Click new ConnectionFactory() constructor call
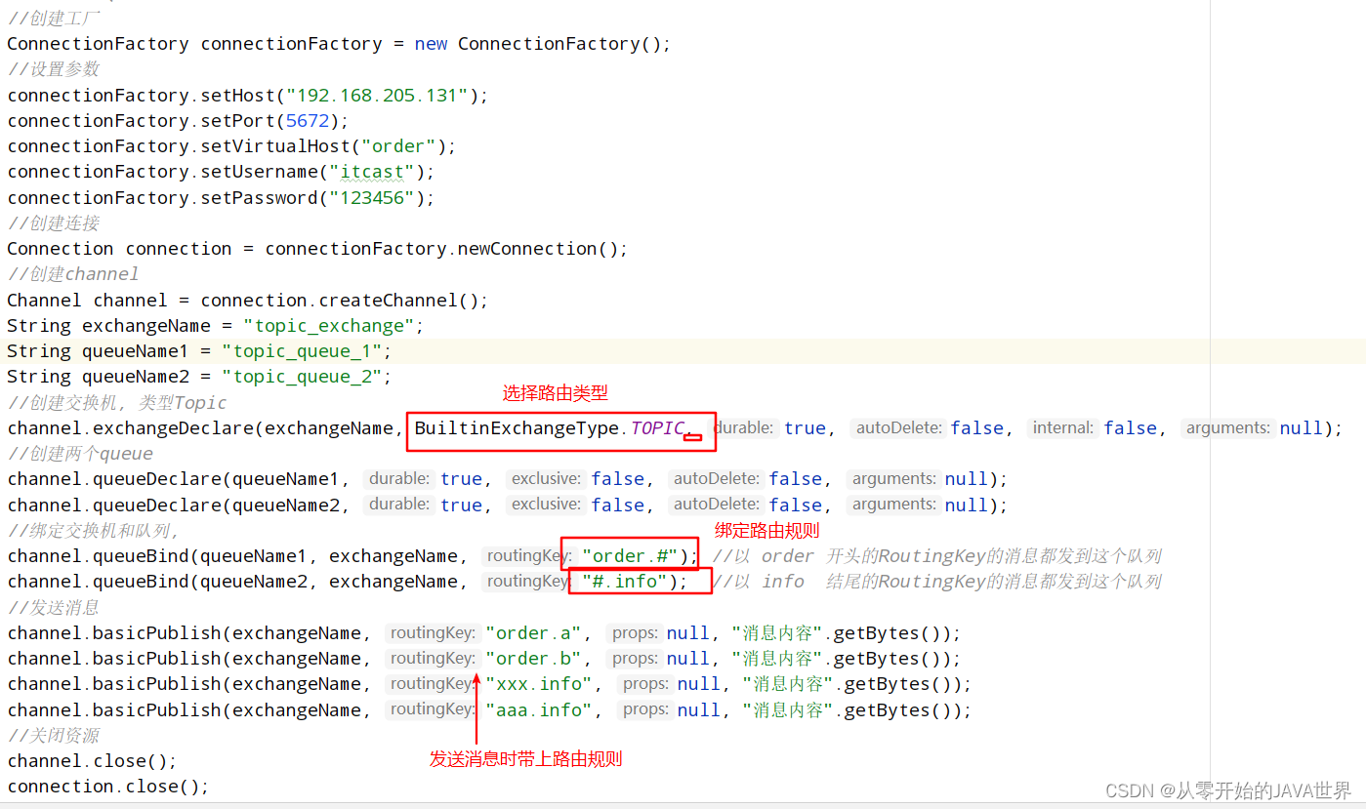Image resolution: width=1366 pixels, height=809 pixels. tap(537, 43)
